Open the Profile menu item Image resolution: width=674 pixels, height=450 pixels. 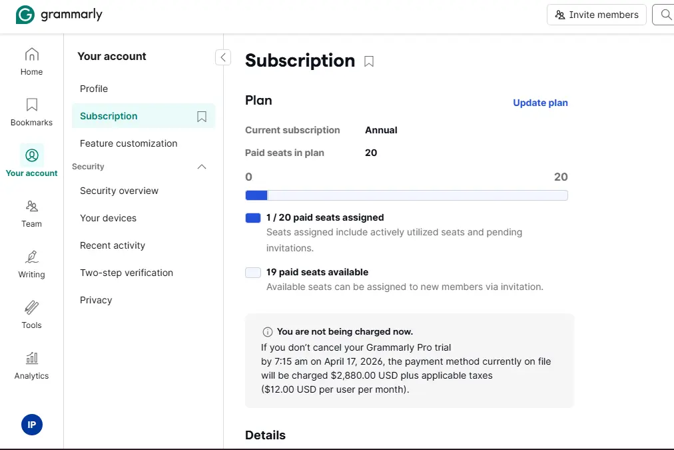pos(94,89)
